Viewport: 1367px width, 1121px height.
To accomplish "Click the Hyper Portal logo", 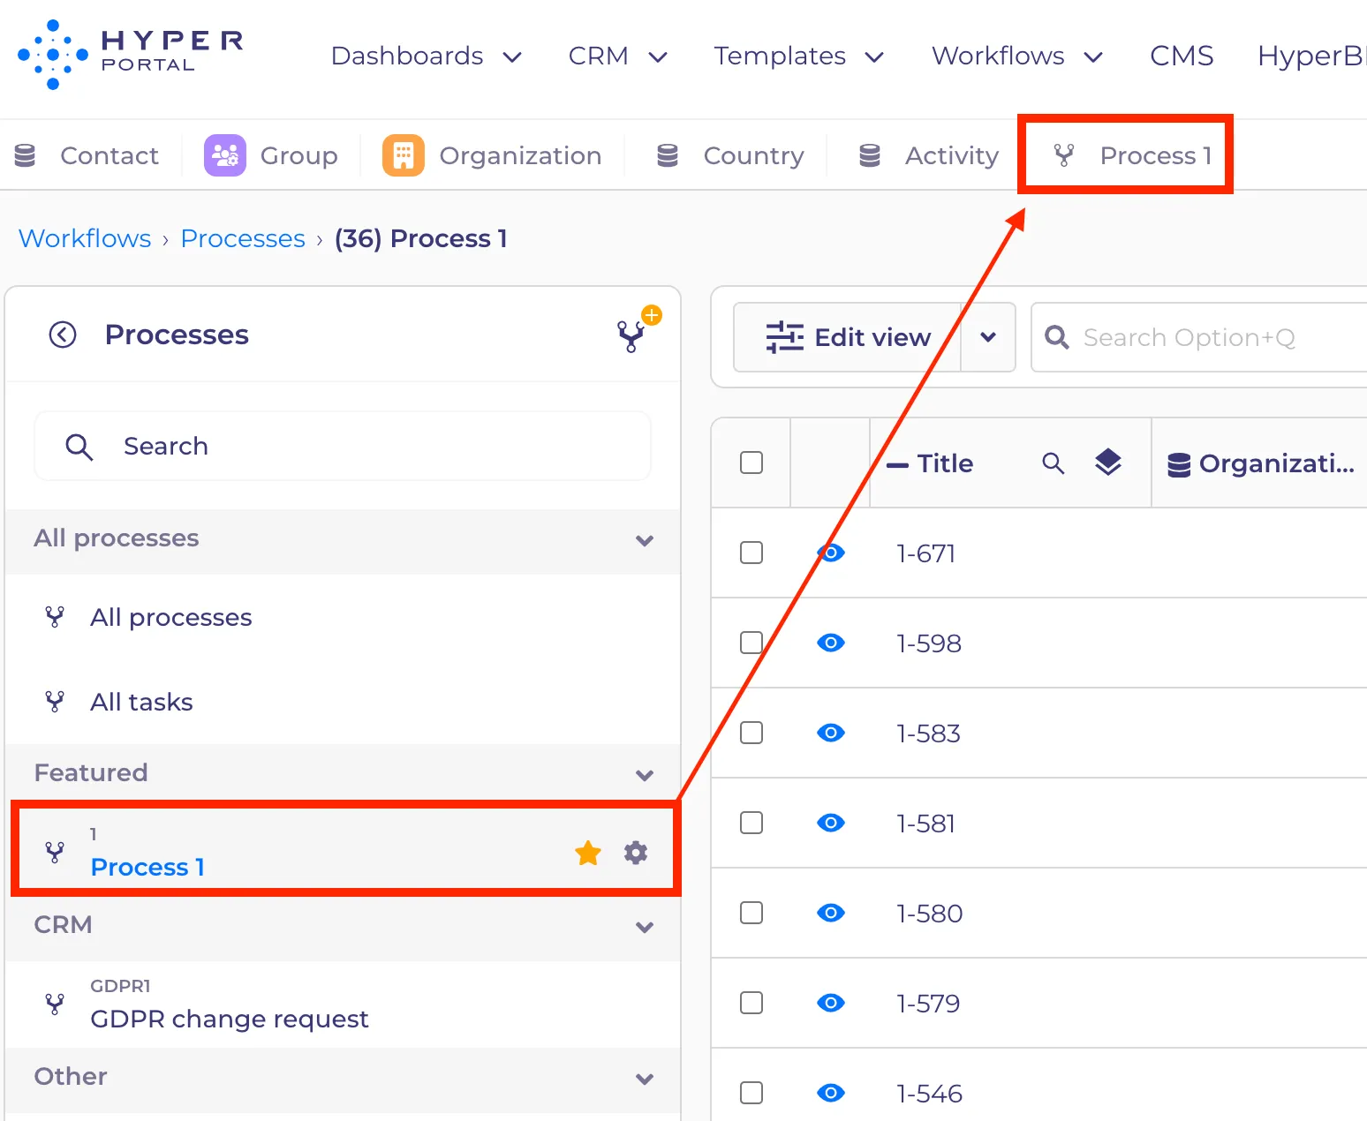I will click(x=130, y=55).
